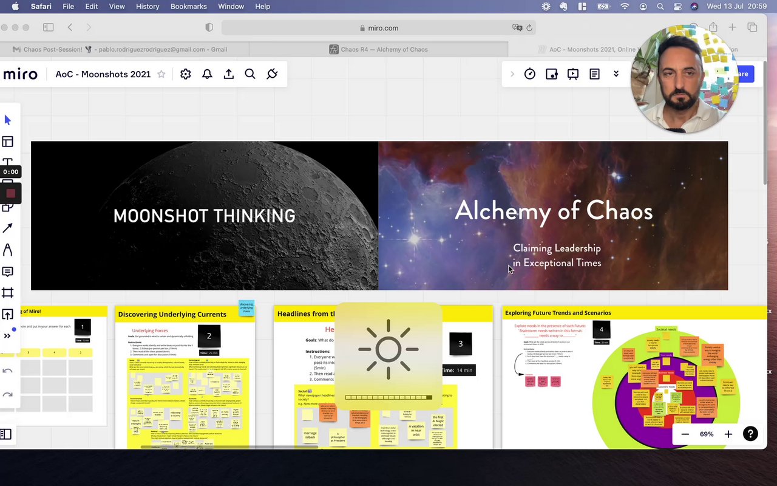Reload the miro.com page
The image size is (777, 486).
click(x=529, y=27)
